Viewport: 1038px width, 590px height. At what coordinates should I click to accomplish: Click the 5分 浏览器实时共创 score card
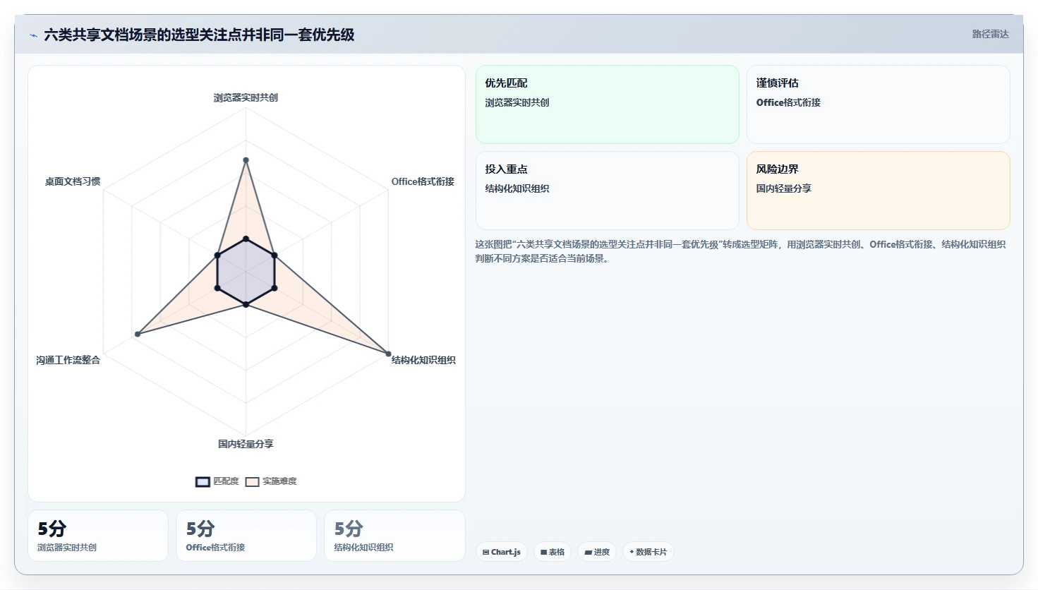click(98, 536)
